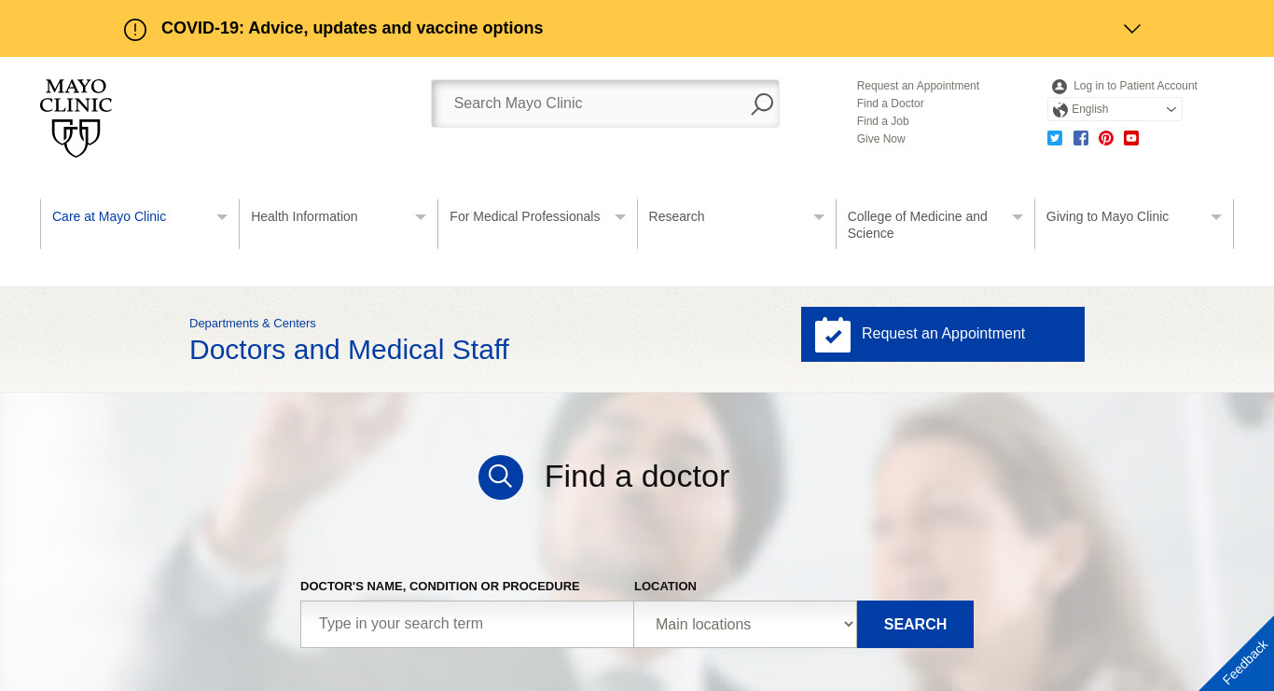Viewport: 1274px width, 691px height.
Task: Click the Doctors and Medical Staff heading
Action: [x=349, y=350]
